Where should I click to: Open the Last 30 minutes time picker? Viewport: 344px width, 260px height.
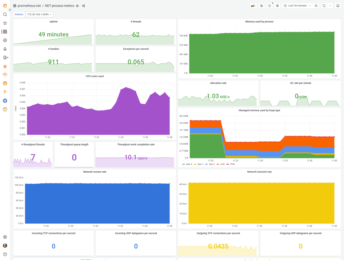click(x=297, y=6)
